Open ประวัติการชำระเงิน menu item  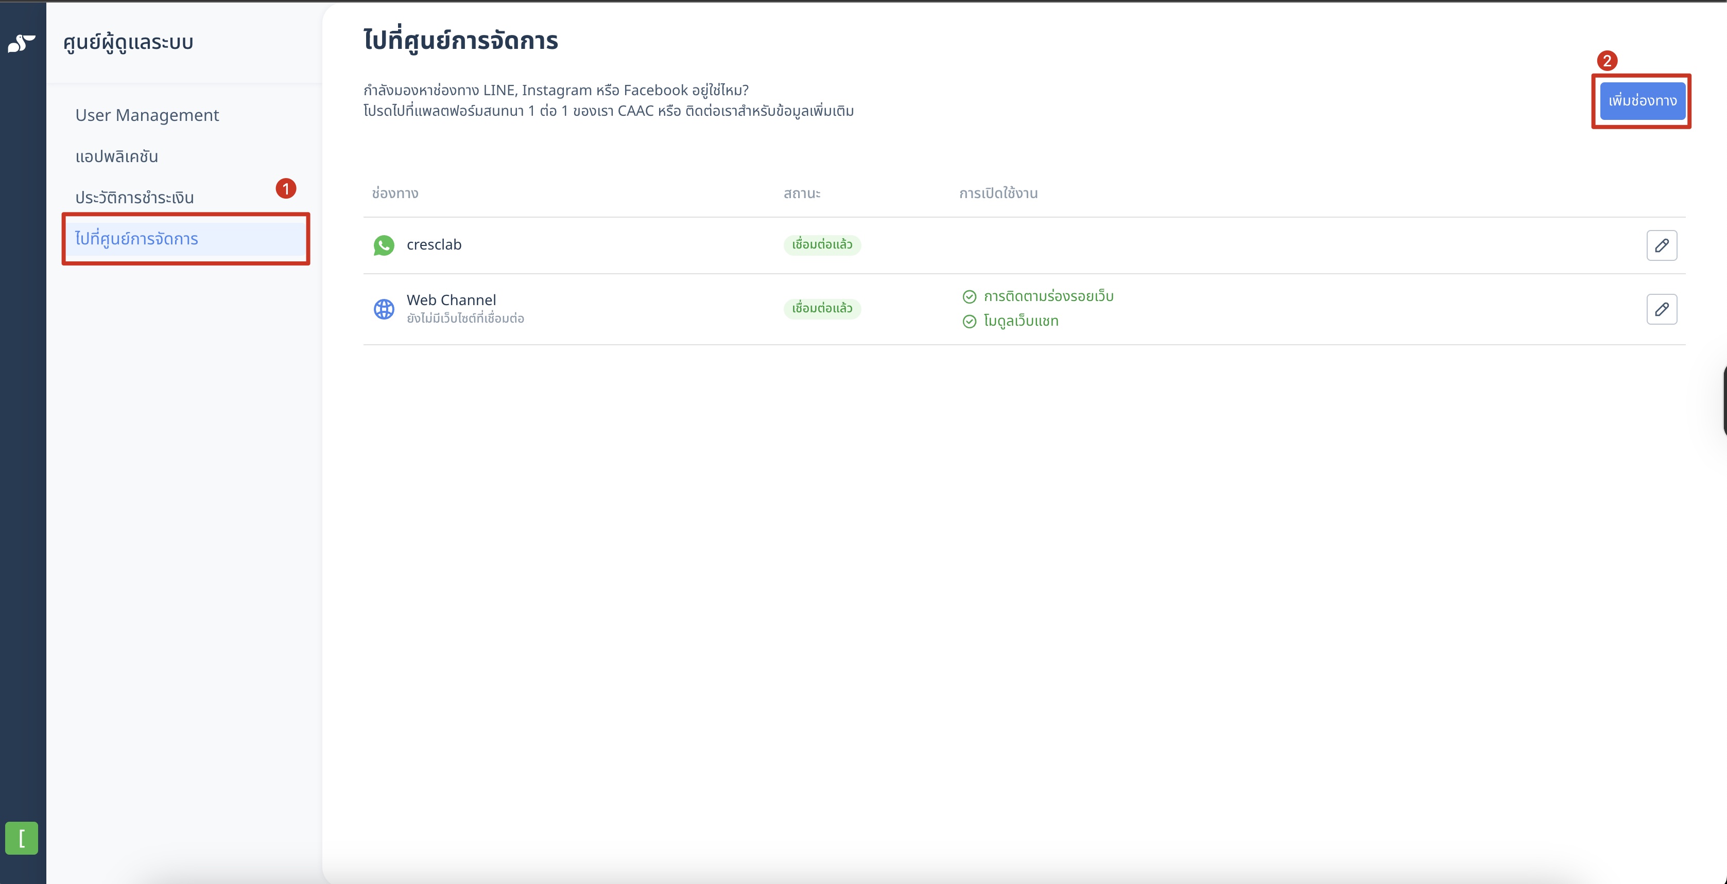click(134, 198)
